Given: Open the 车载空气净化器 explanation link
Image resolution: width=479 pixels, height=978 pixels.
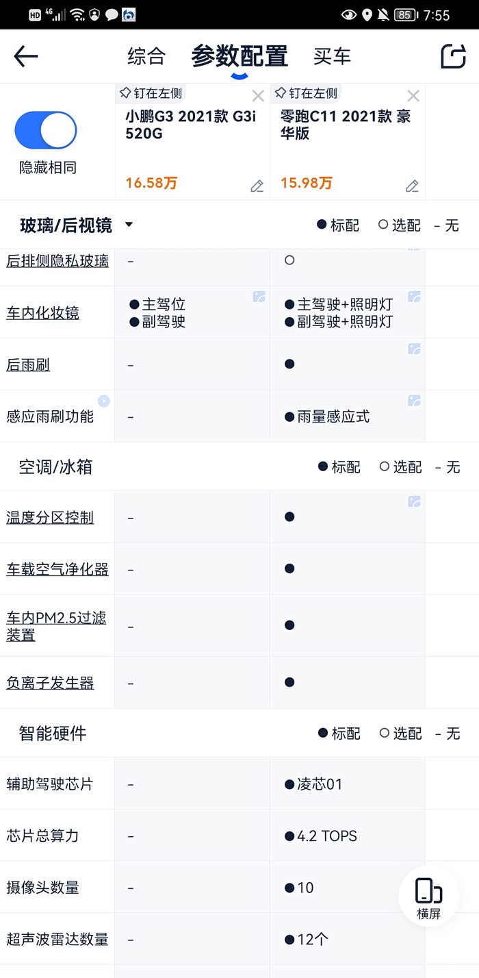Looking at the screenshot, I should tap(57, 569).
